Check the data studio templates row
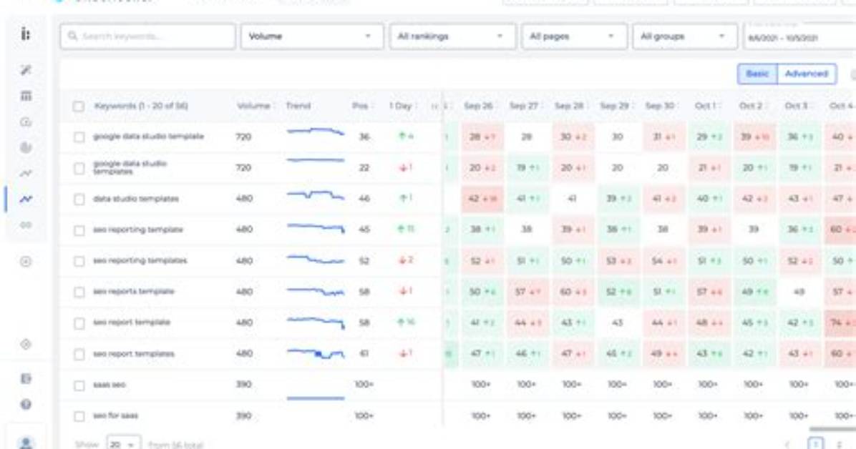The image size is (856, 449). pos(79,199)
